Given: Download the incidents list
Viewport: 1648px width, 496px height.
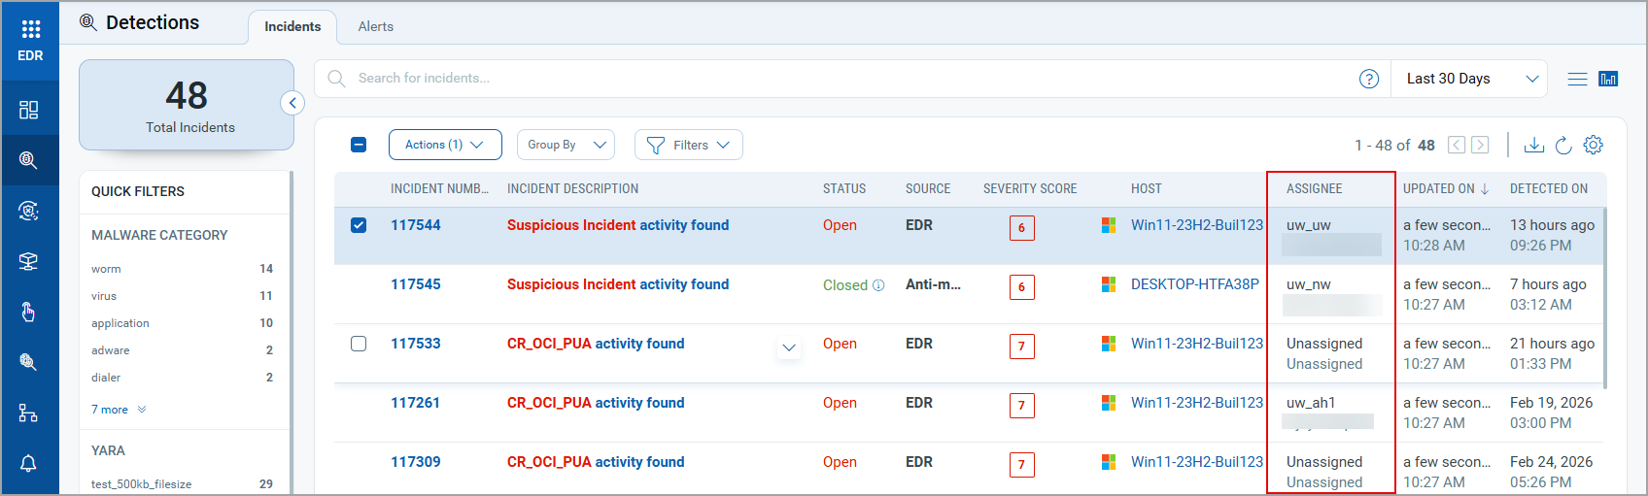Looking at the screenshot, I should click(1534, 145).
